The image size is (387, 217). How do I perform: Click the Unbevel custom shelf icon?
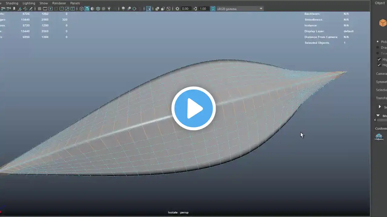click(x=379, y=137)
